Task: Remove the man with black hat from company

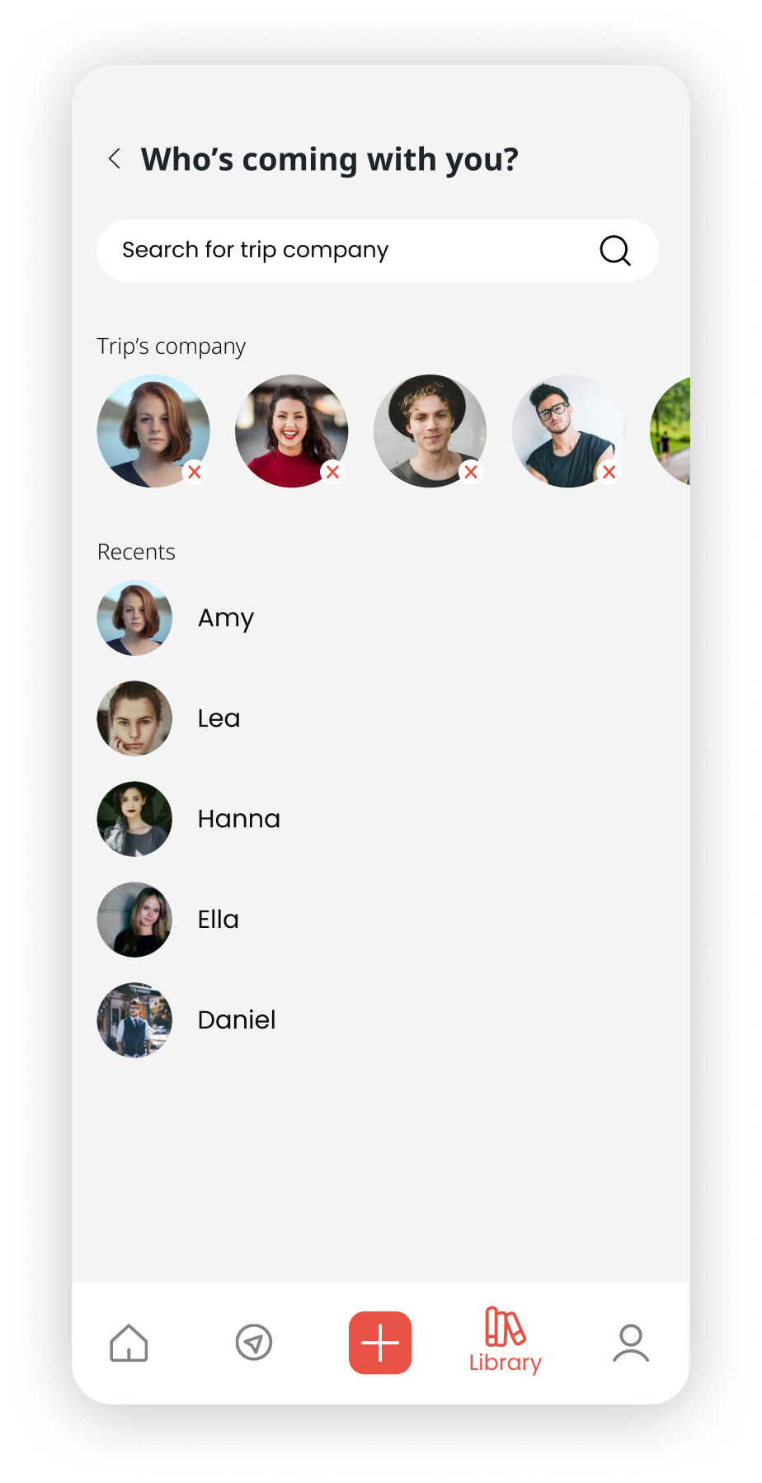Action: pyautogui.click(x=471, y=472)
